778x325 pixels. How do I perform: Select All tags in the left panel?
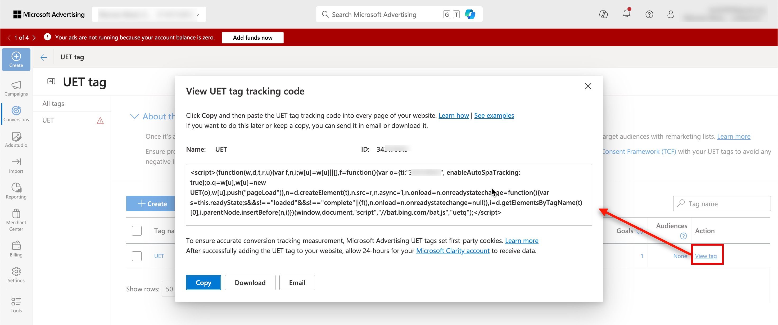(x=53, y=103)
